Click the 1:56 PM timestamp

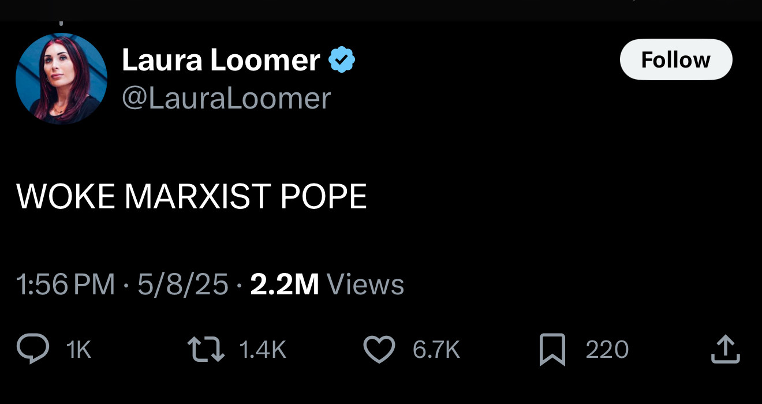pyautogui.click(x=66, y=285)
